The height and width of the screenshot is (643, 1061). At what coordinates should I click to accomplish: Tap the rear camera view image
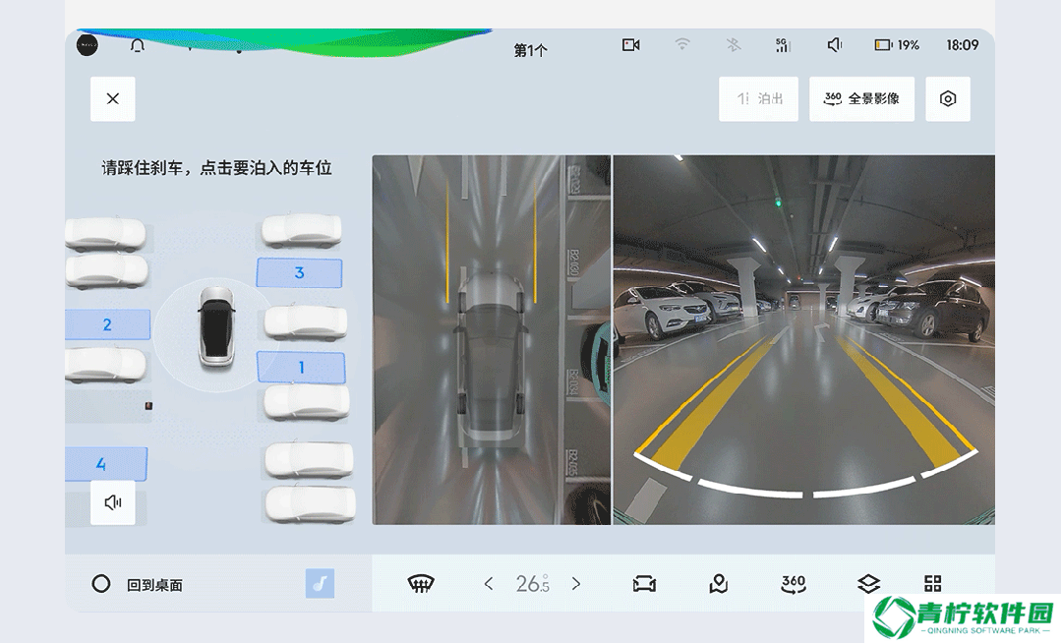pos(804,340)
